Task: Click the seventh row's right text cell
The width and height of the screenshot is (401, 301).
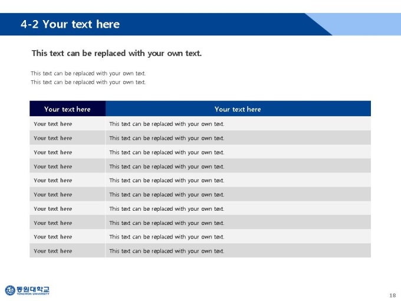Action: pyautogui.click(x=238, y=208)
